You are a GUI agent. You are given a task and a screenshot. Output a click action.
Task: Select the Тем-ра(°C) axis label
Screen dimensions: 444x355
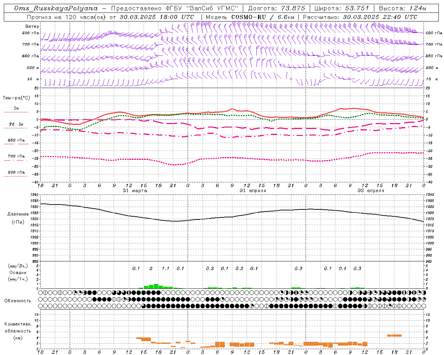16,98
